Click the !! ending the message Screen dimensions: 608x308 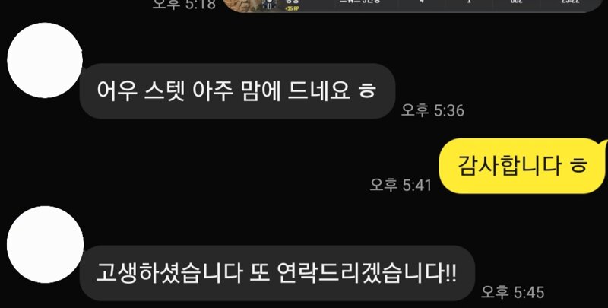451,273
